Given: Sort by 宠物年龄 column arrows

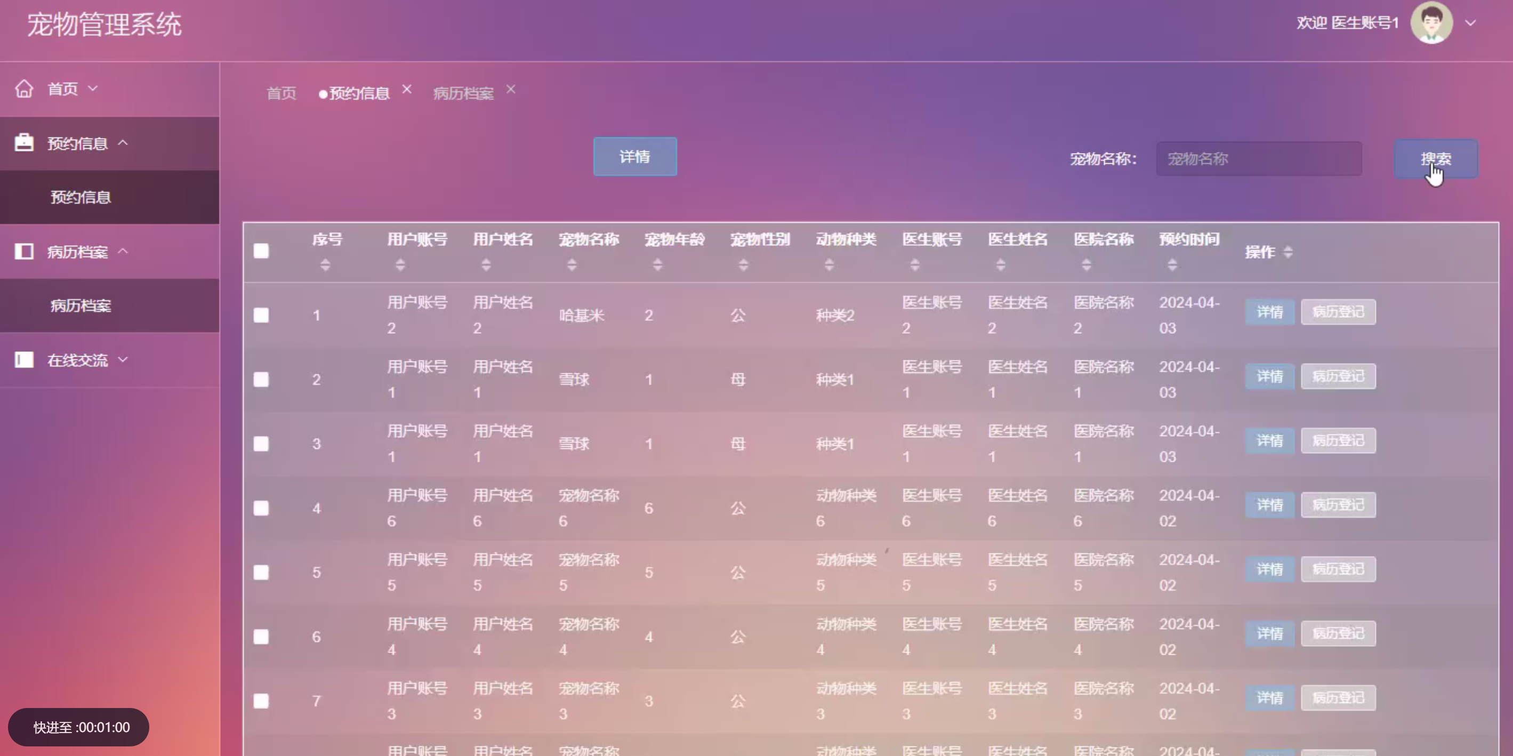Looking at the screenshot, I should (x=657, y=265).
